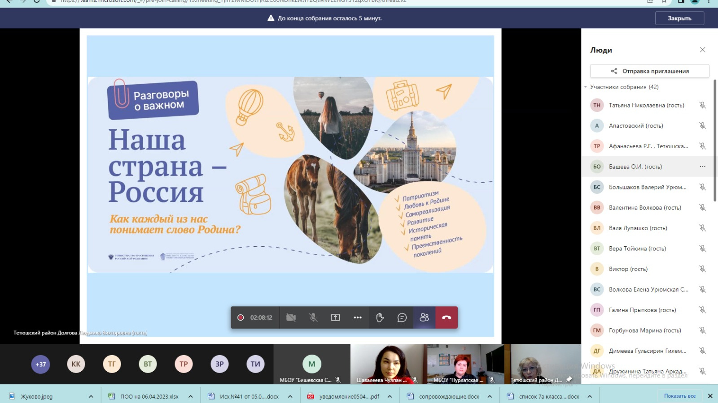Viewport: 718px width, 403px height.
Task: Click the recording indicator dot
Action: point(241,317)
